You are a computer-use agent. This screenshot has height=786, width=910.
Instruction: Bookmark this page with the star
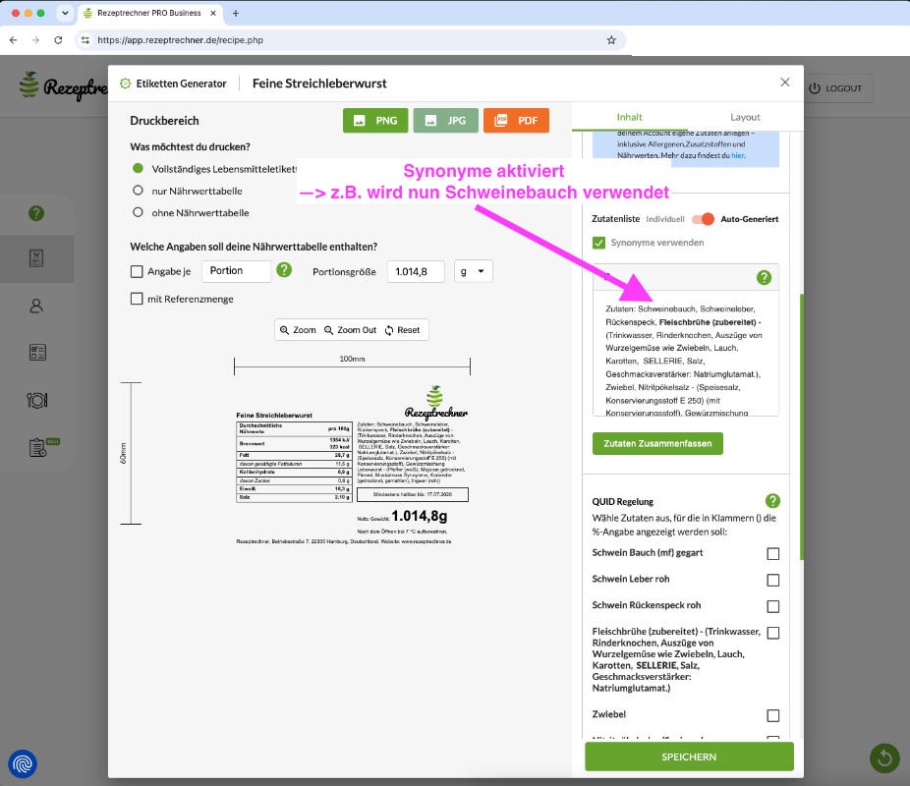coord(611,40)
